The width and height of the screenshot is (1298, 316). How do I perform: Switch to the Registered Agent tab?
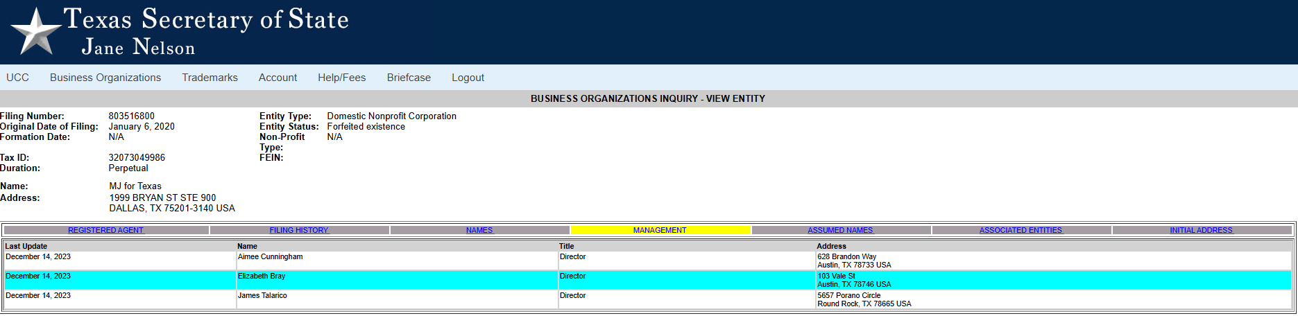(x=105, y=230)
